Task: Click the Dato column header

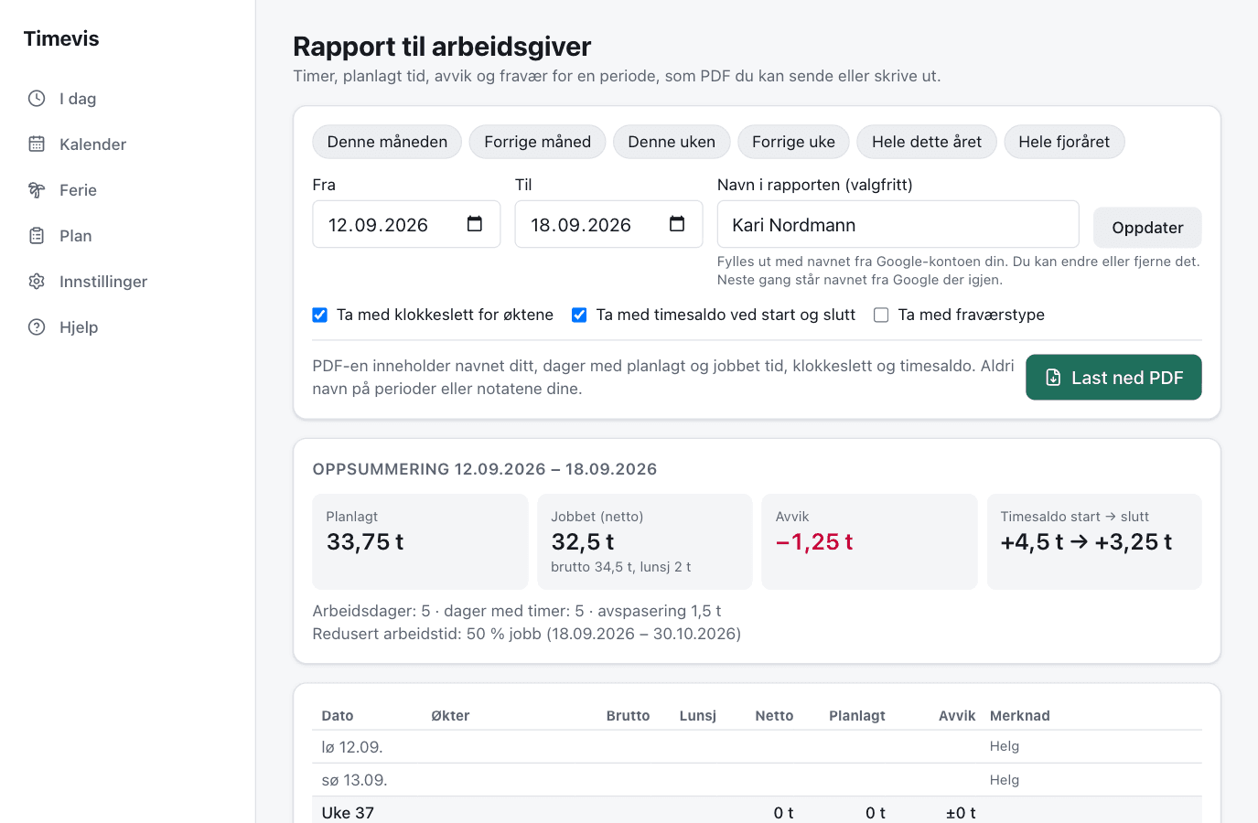Action: pos(338,716)
